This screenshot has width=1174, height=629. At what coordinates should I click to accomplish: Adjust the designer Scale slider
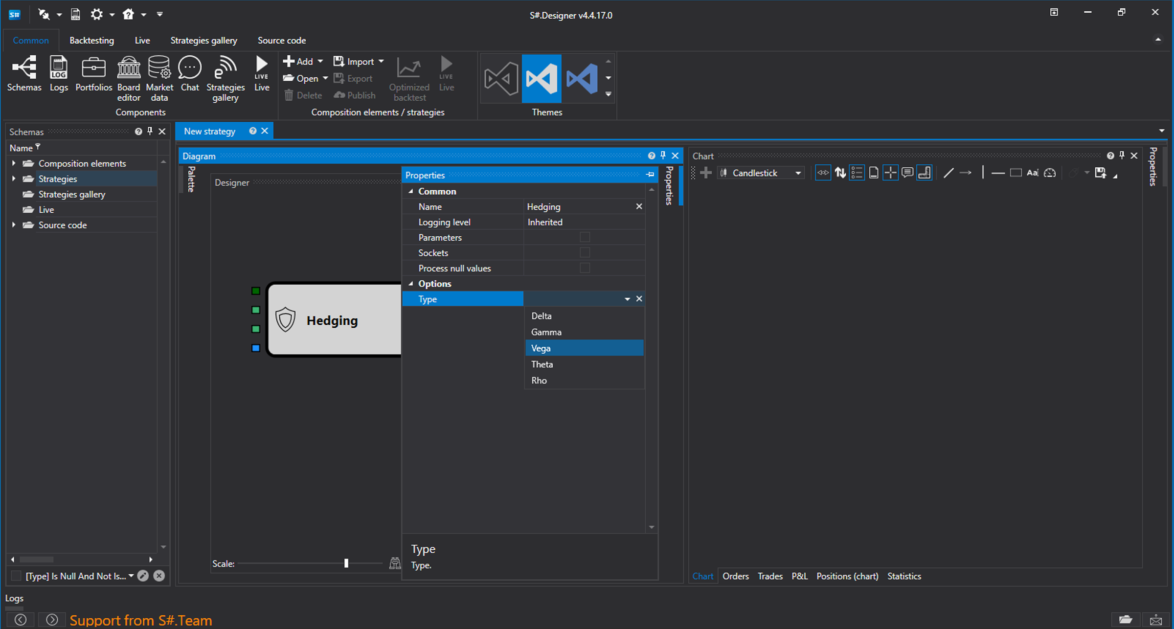pyautogui.click(x=346, y=563)
